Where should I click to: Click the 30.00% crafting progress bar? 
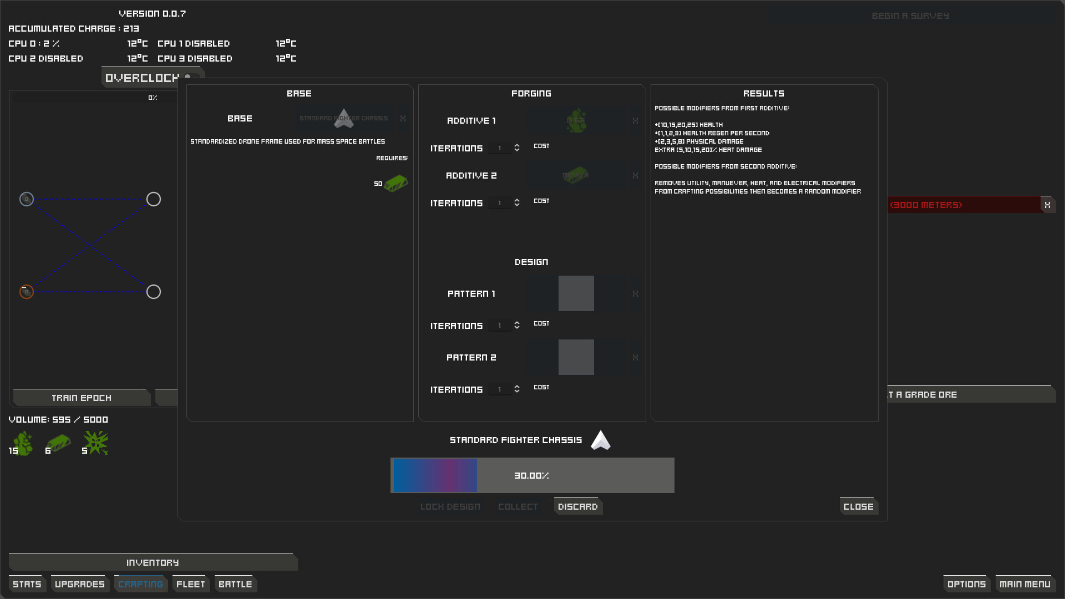click(x=532, y=475)
